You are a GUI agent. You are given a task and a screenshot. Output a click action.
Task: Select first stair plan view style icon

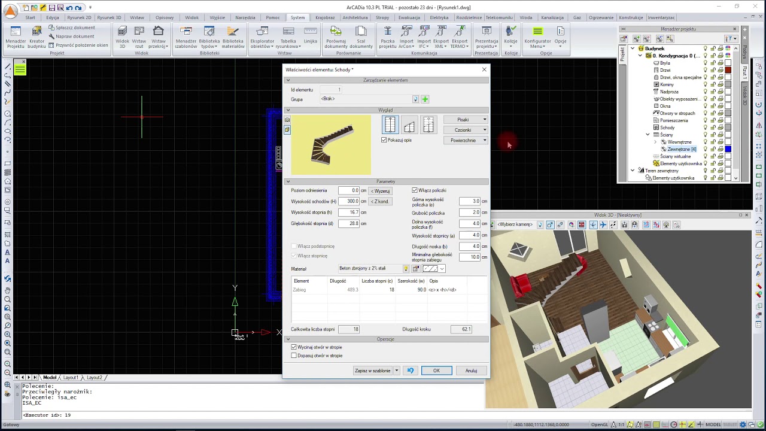click(x=390, y=125)
